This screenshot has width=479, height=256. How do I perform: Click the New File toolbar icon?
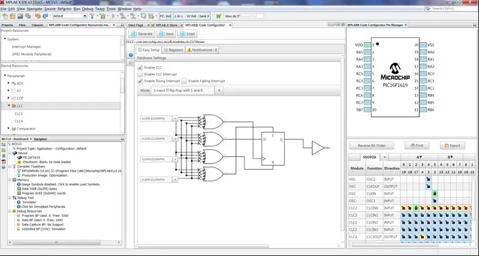(x=5, y=16)
